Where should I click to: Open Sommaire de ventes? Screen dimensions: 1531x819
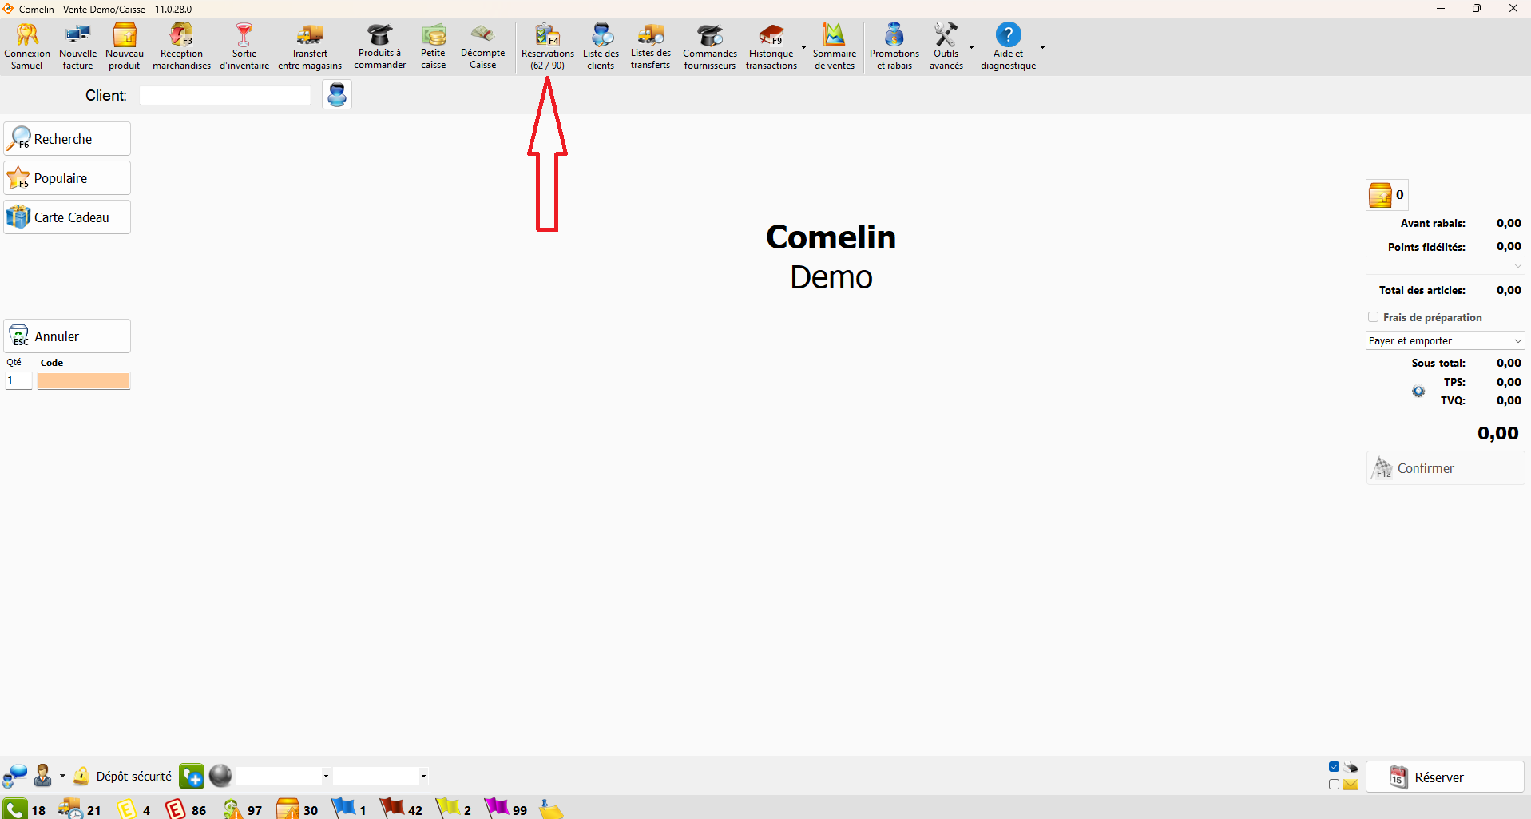coord(834,46)
